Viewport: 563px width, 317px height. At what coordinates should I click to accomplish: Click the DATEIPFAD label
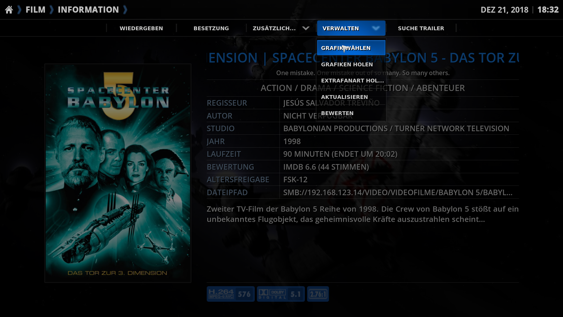[227, 192]
